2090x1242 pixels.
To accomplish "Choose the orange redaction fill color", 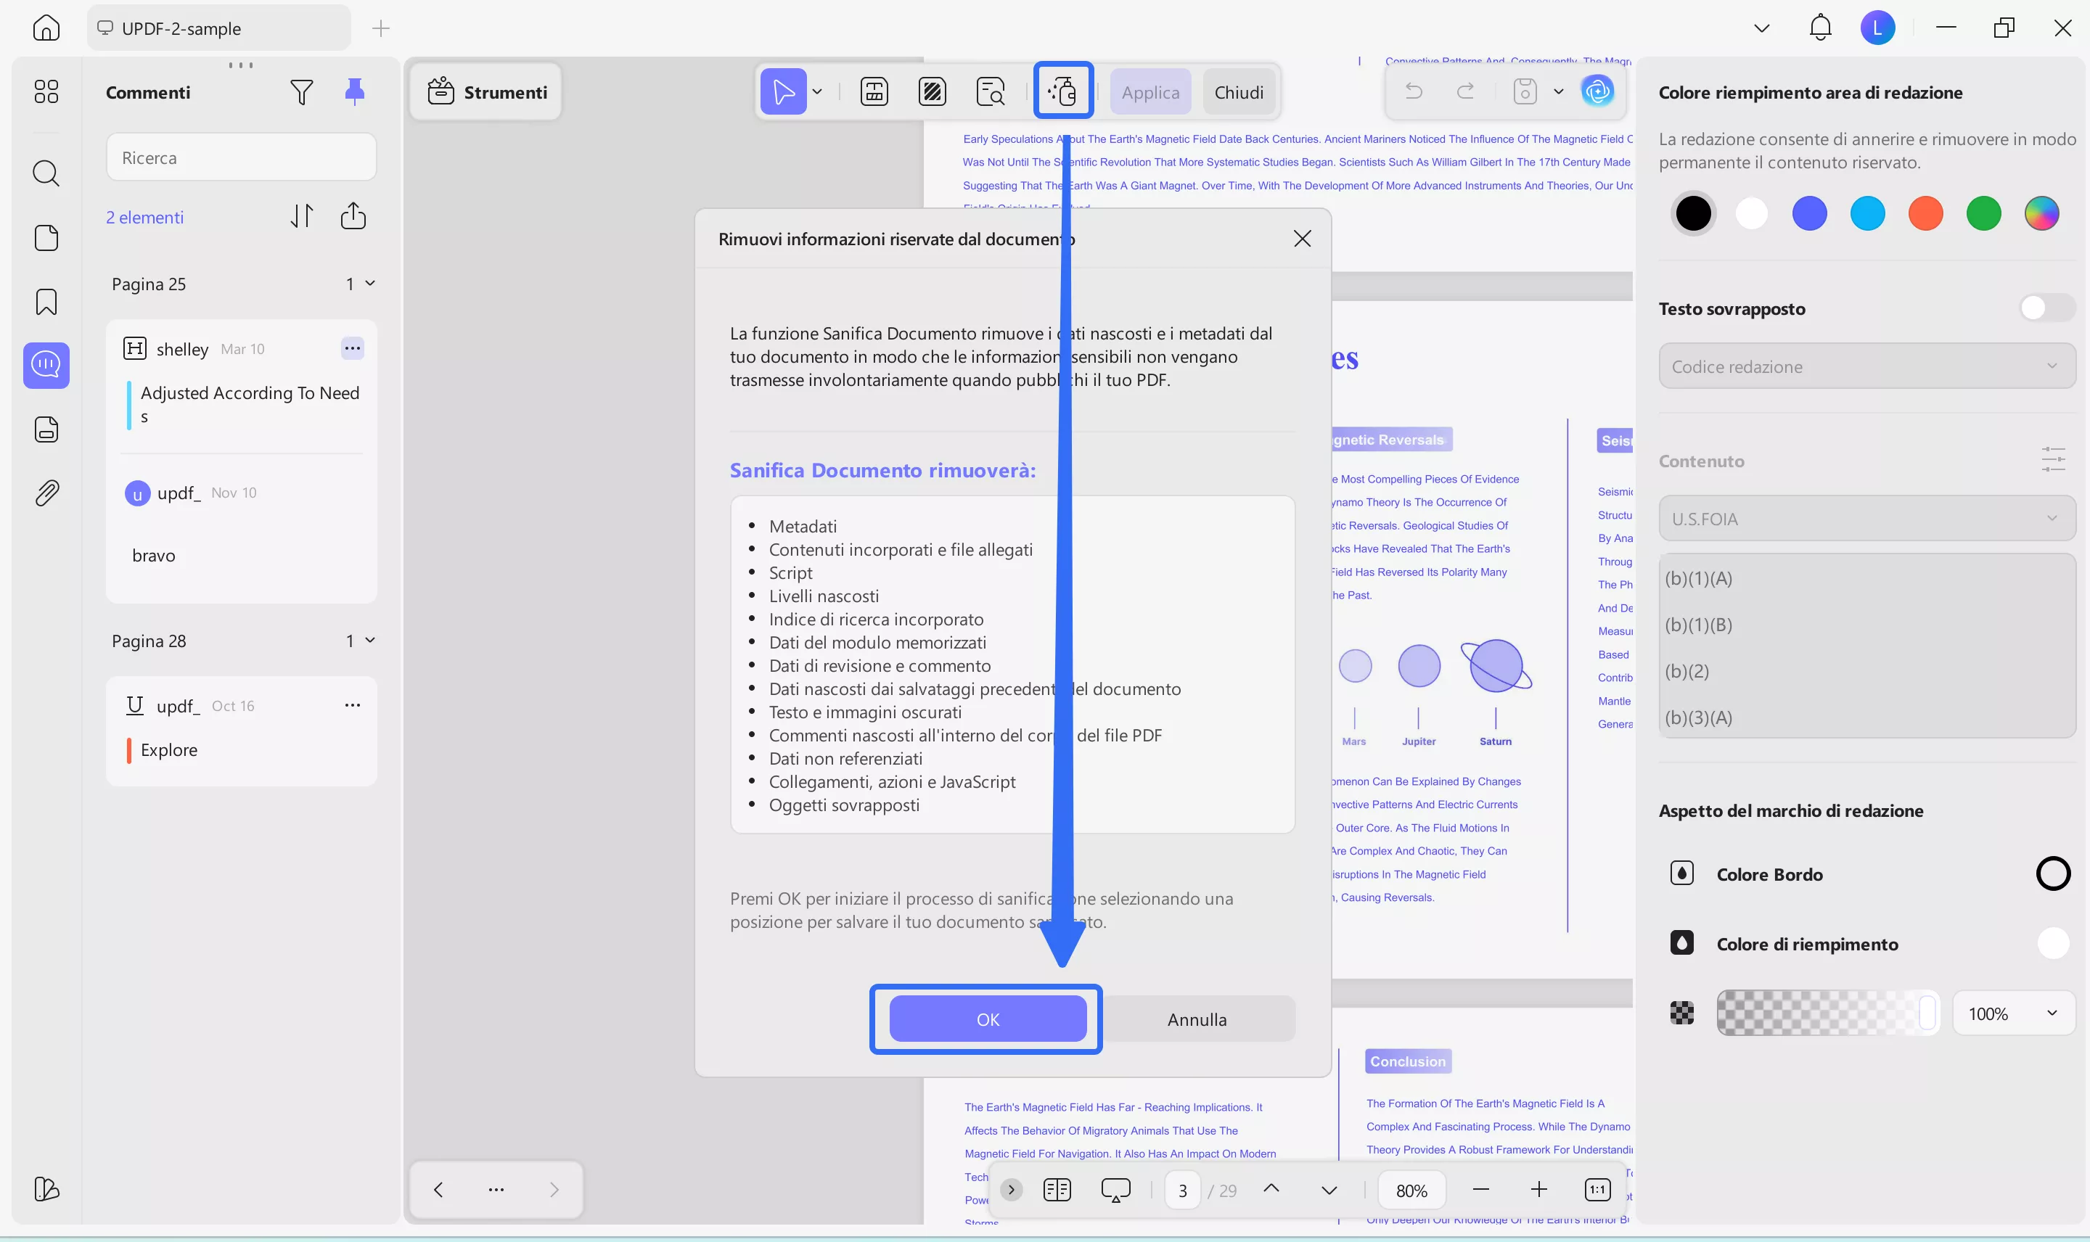I will [x=1925, y=213].
